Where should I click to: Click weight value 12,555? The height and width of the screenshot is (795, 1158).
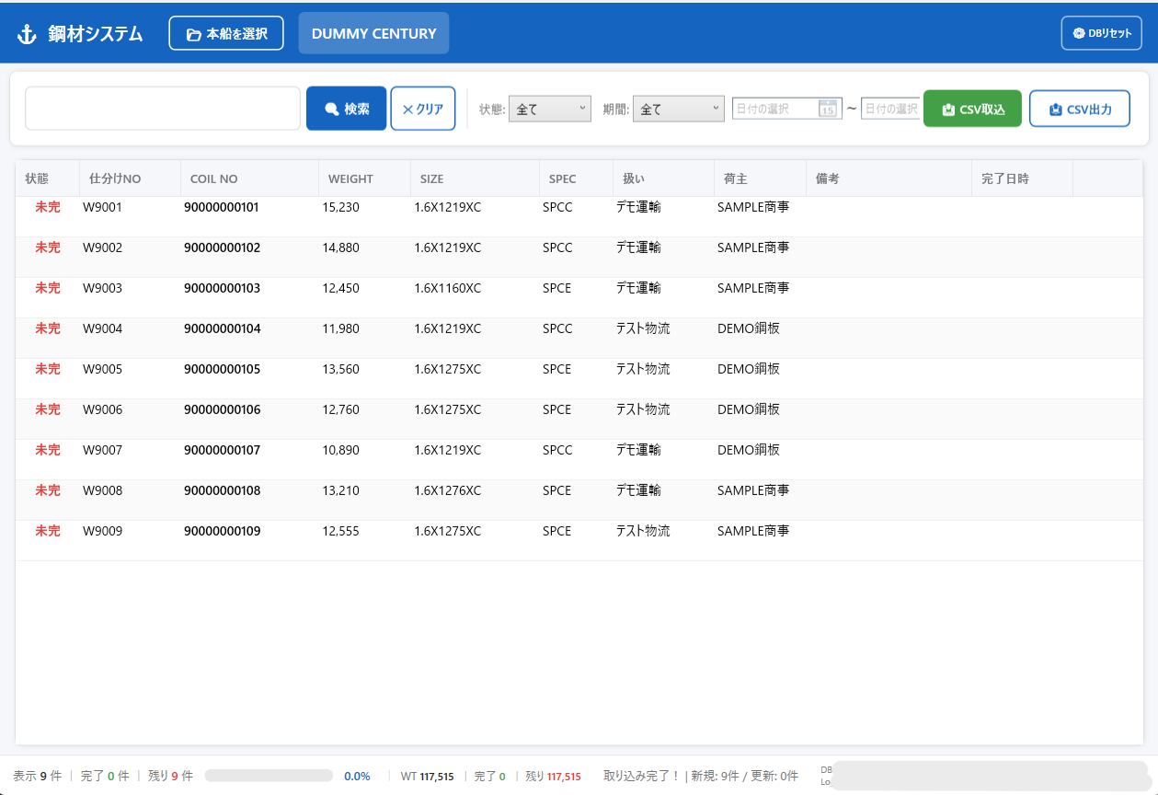point(341,531)
